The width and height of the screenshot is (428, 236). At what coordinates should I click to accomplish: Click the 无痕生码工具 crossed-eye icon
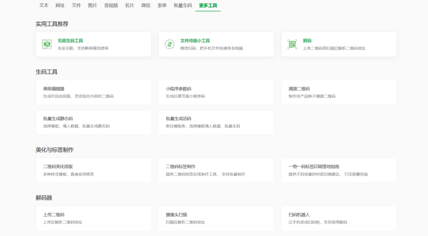[47, 44]
